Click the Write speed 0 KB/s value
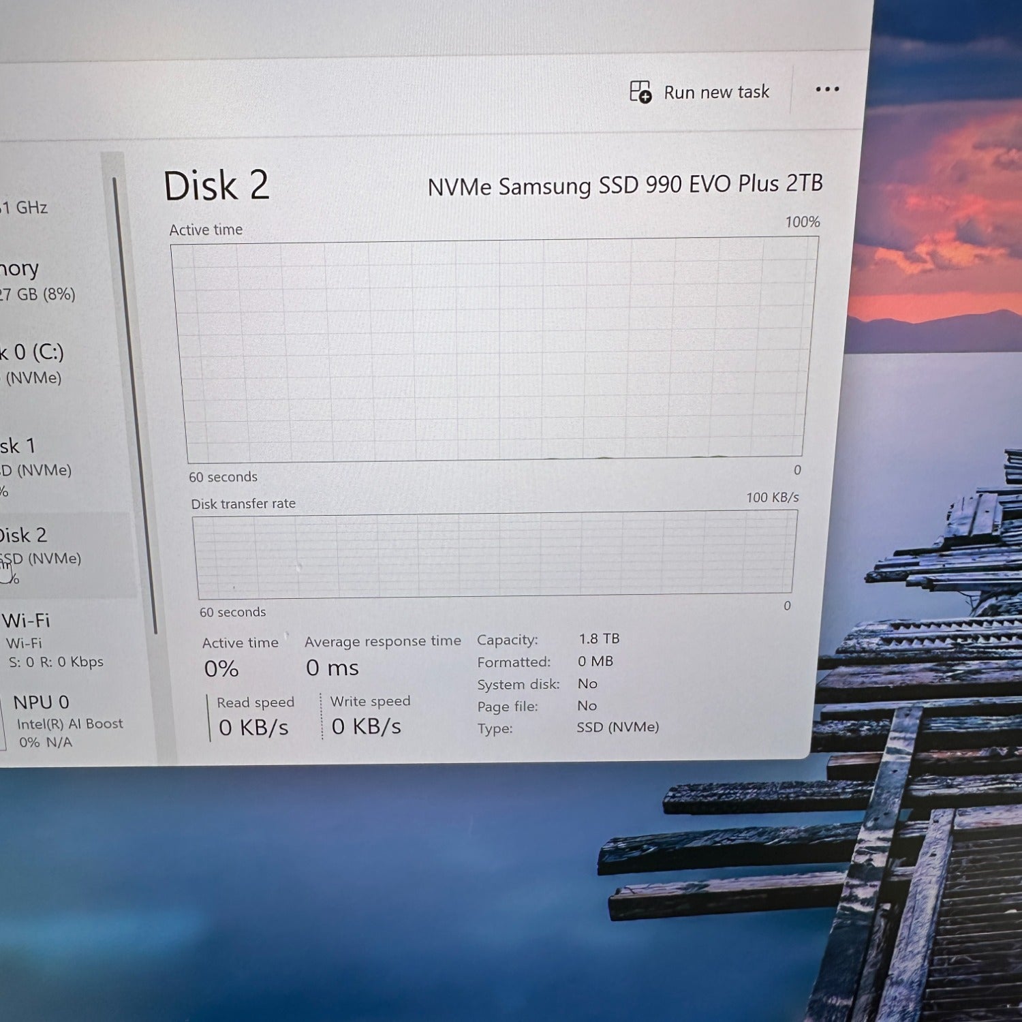Viewport: 1022px width, 1022px height. coord(367,726)
